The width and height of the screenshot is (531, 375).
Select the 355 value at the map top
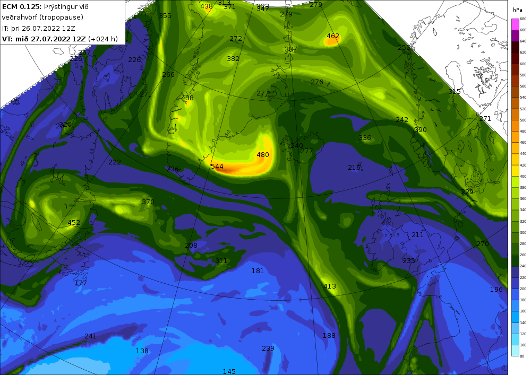tap(165, 15)
